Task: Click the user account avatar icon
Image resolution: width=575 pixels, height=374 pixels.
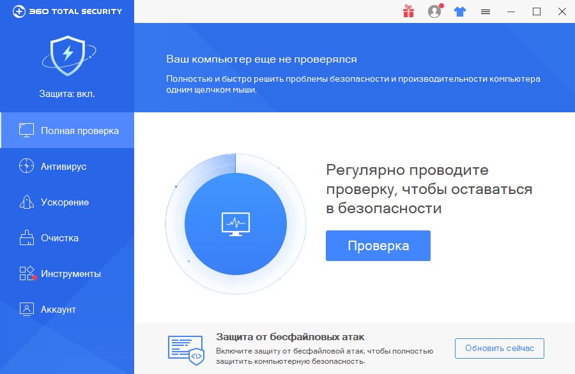Action: [434, 11]
